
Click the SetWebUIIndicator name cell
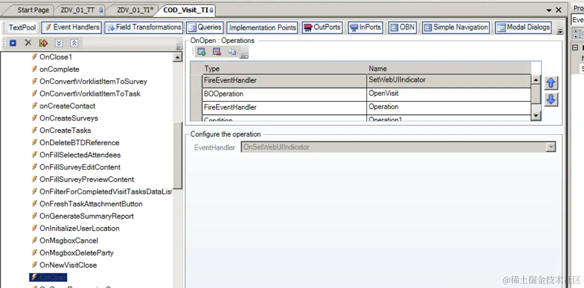point(449,81)
